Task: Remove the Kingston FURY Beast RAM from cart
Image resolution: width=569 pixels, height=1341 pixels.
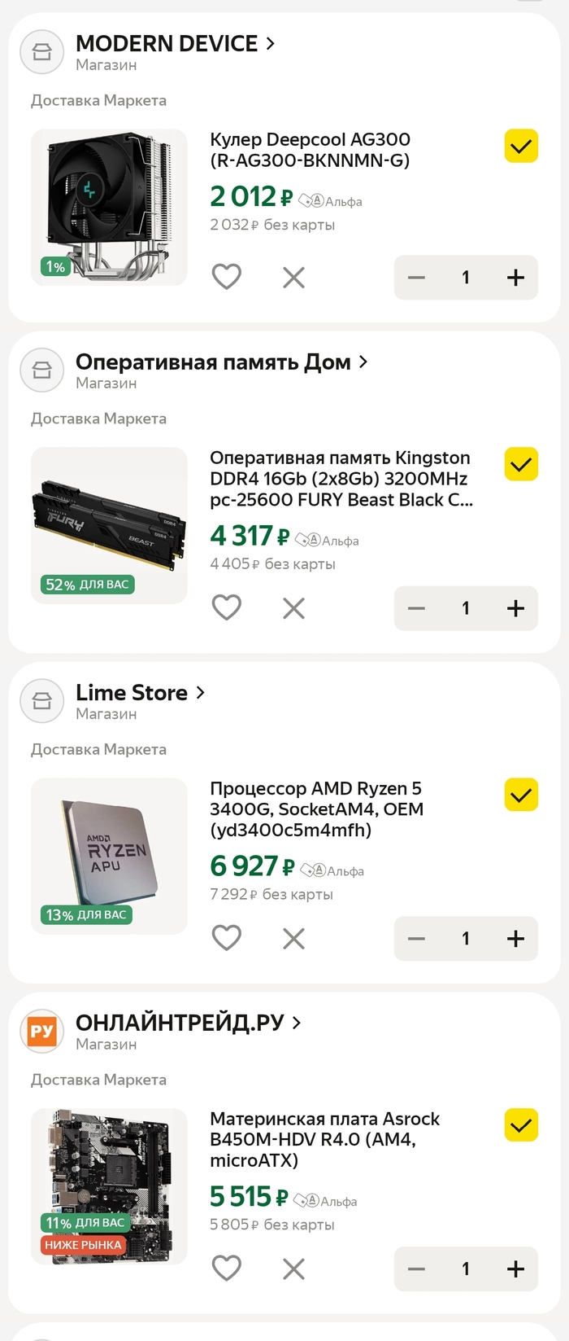Action: 293,608
